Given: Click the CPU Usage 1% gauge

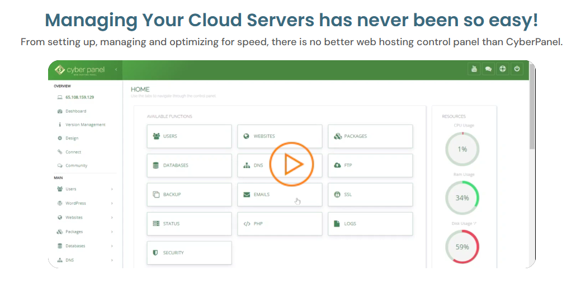Looking at the screenshot, I should pos(462,149).
